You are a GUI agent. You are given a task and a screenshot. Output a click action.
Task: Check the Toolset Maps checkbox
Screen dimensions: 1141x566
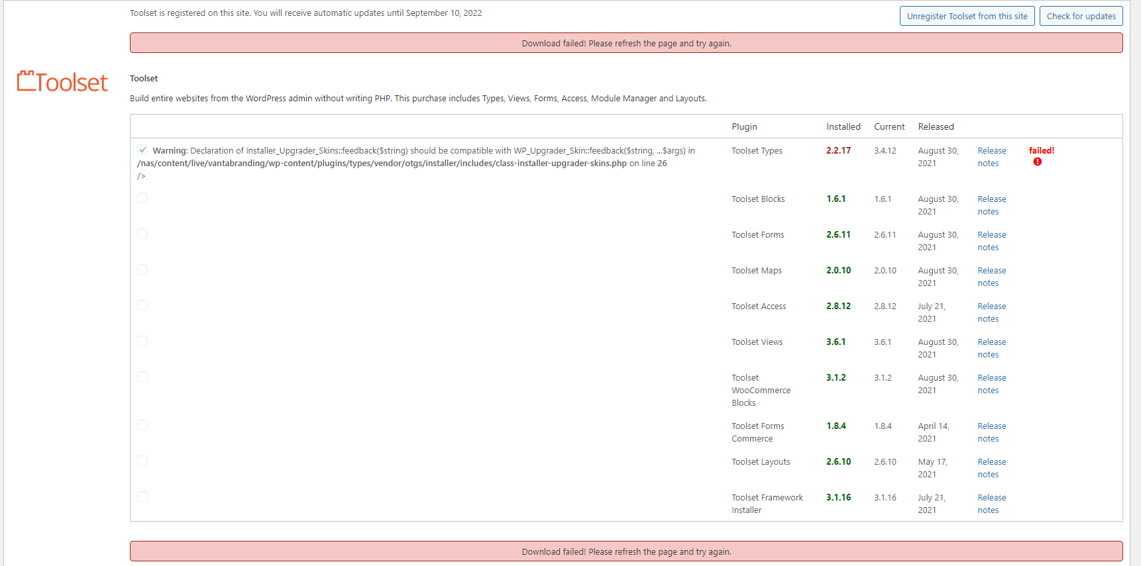click(x=142, y=269)
